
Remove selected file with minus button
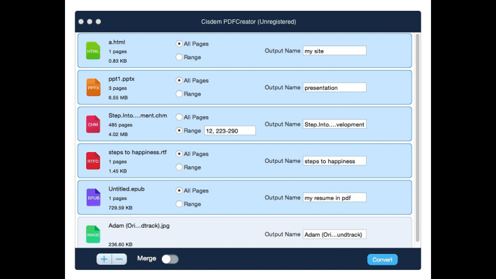point(119,259)
